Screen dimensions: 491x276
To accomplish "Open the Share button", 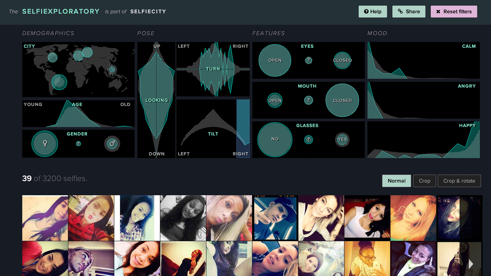I will 409,11.
